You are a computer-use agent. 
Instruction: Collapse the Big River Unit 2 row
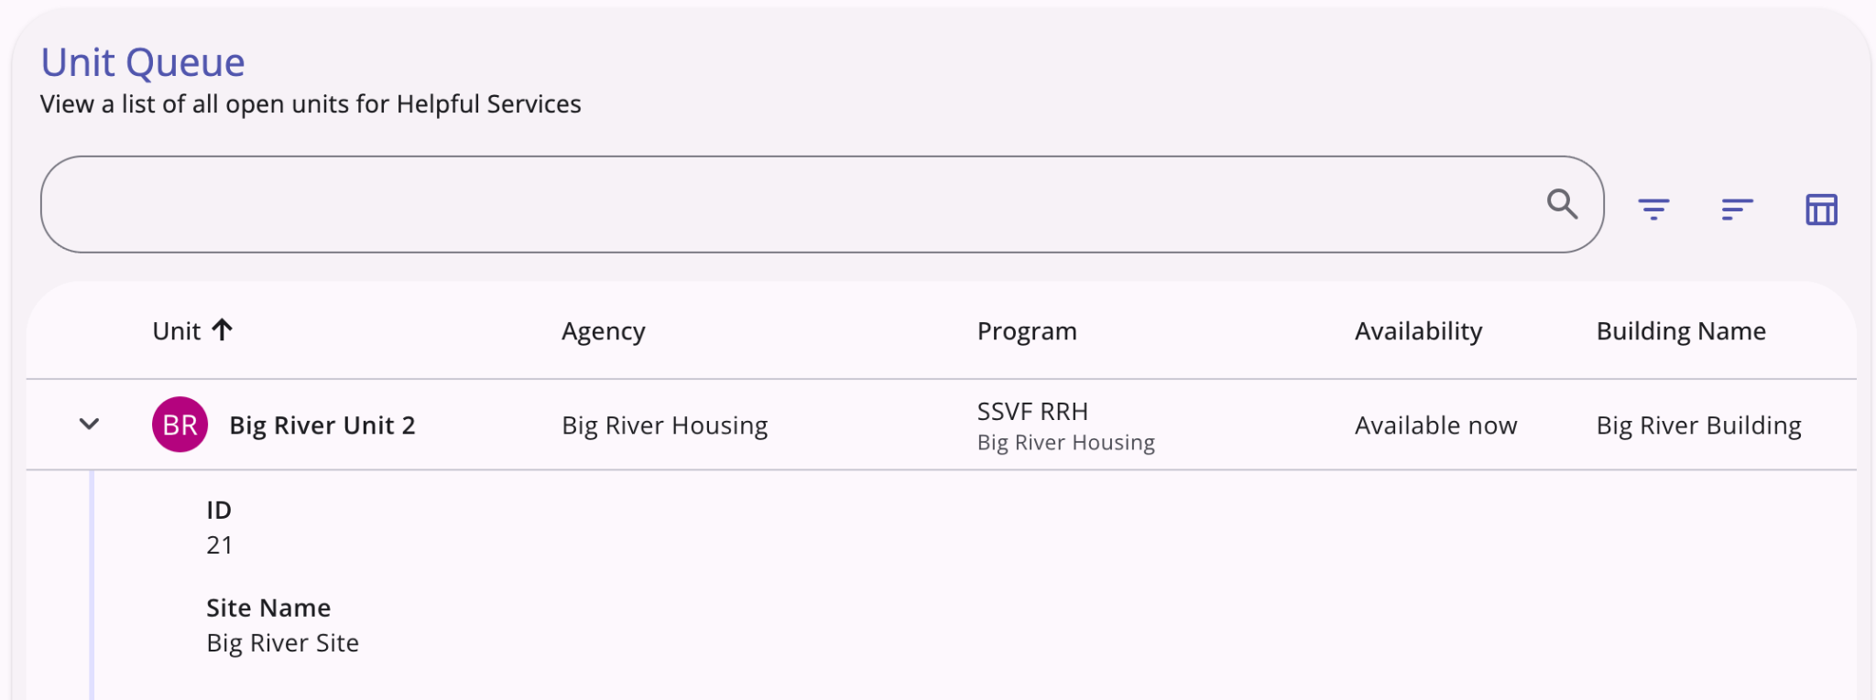tap(89, 424)
